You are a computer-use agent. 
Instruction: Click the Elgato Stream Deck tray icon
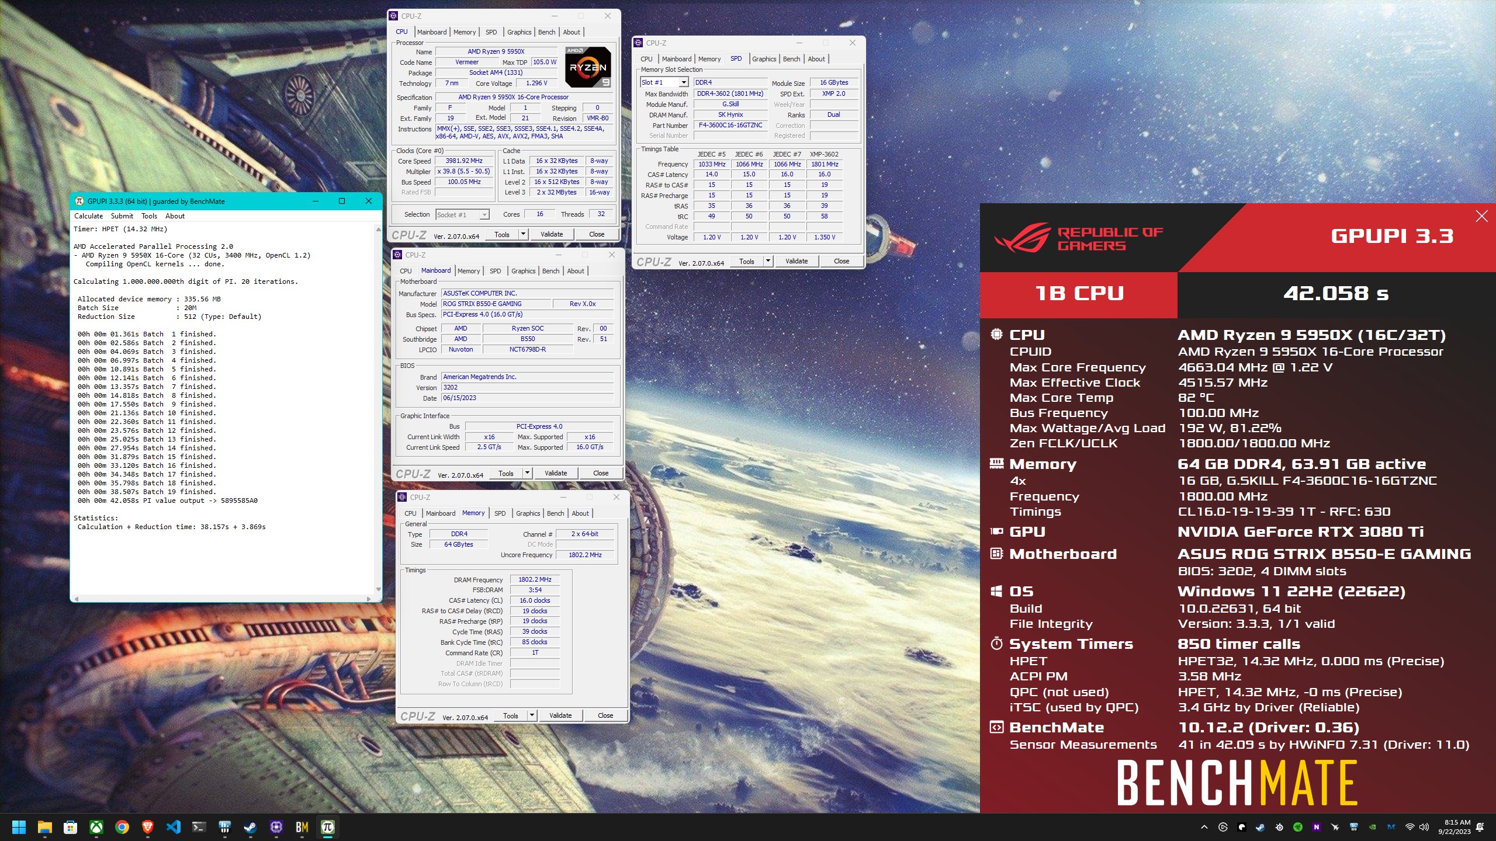1223,827
